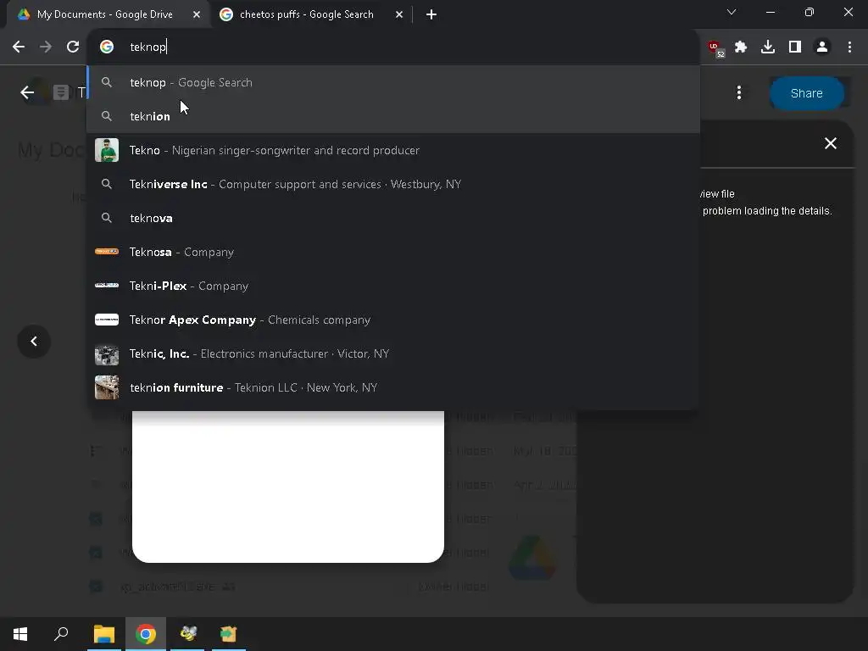Click the Teknic, Inc. thumbnail image

click(x=107, y=353)
